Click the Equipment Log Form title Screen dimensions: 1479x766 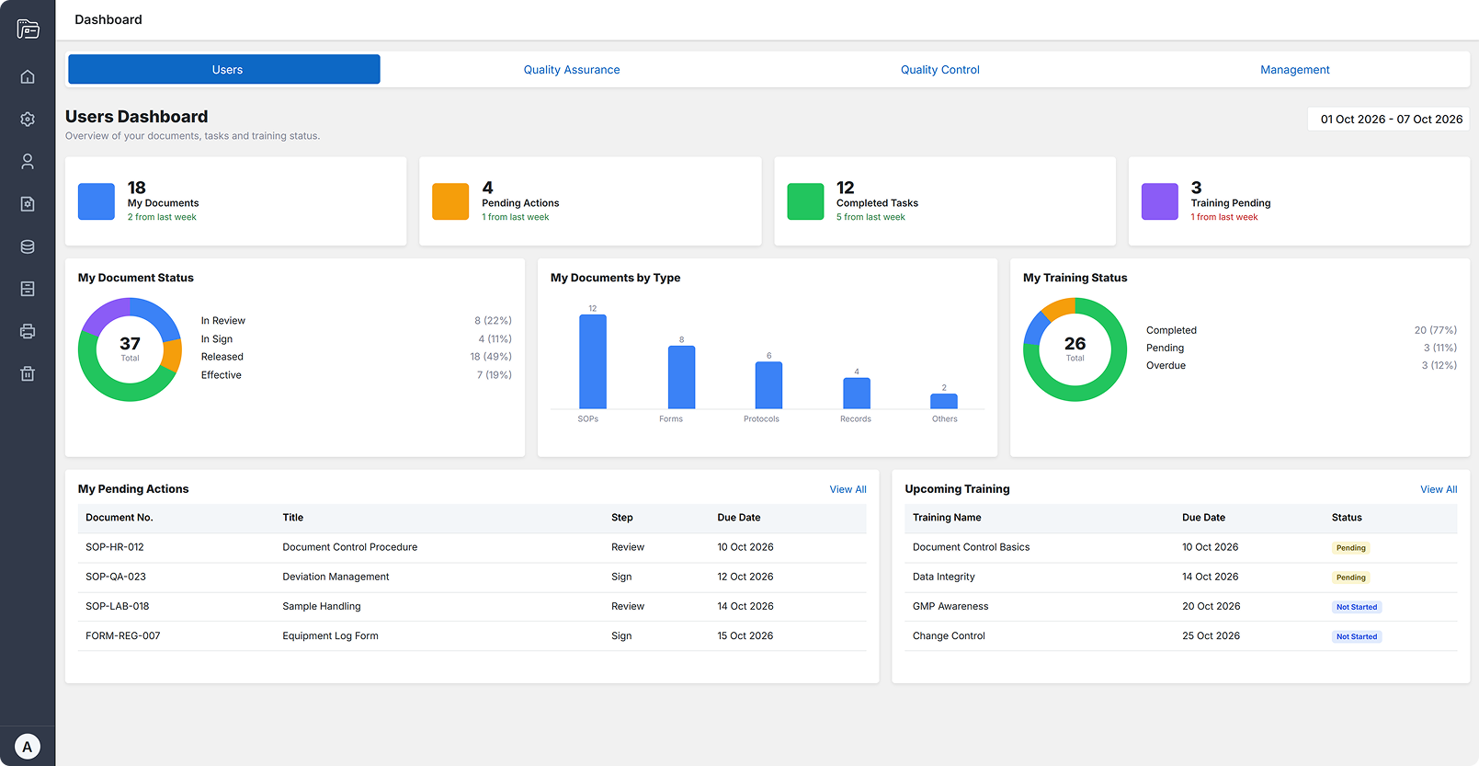pyautogui.click(x=330, y=635)
